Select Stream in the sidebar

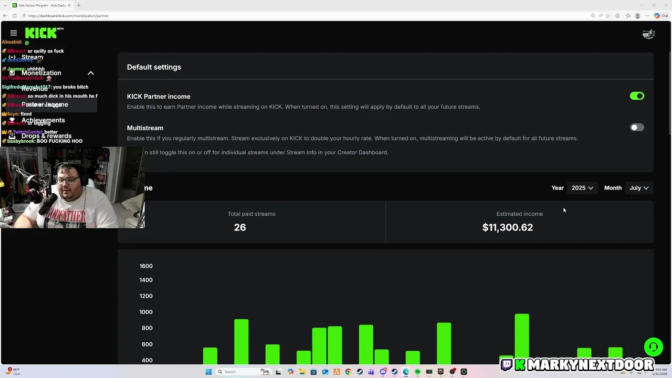click(33, 57)
